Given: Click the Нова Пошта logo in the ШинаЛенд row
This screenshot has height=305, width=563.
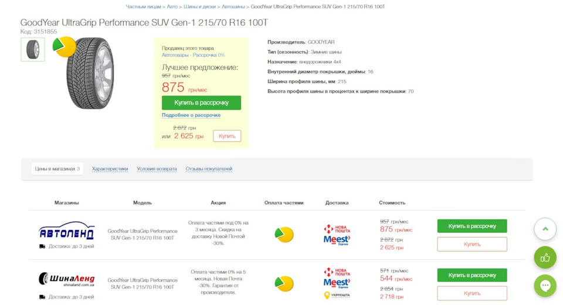Looking at the screenshot, I should tap(337, 272).
